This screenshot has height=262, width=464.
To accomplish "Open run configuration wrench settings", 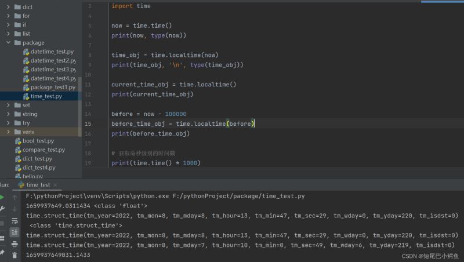I will point(2,209).
